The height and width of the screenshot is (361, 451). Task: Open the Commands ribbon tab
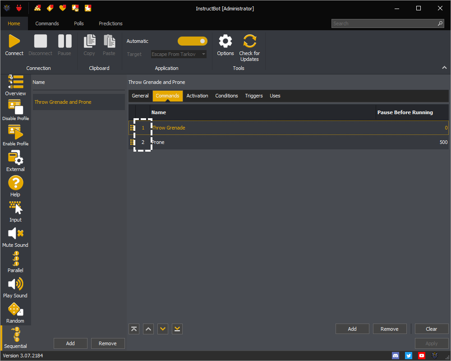pos(47,23)
